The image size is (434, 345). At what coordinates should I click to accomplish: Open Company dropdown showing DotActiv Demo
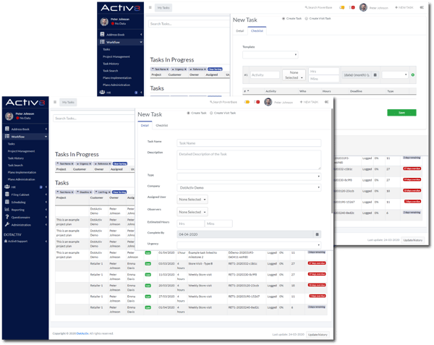pyautogui.click(x=249, y=187)
